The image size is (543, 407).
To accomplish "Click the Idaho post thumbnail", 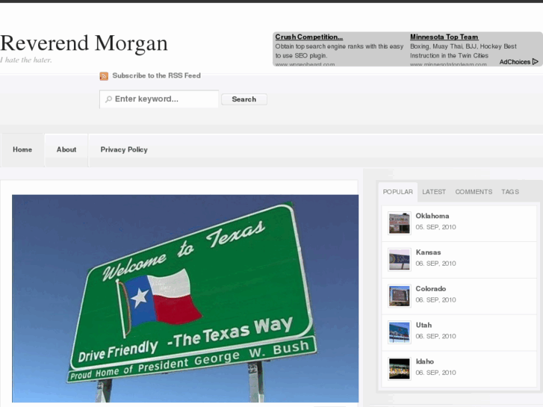I will click(x=400, y=369).
